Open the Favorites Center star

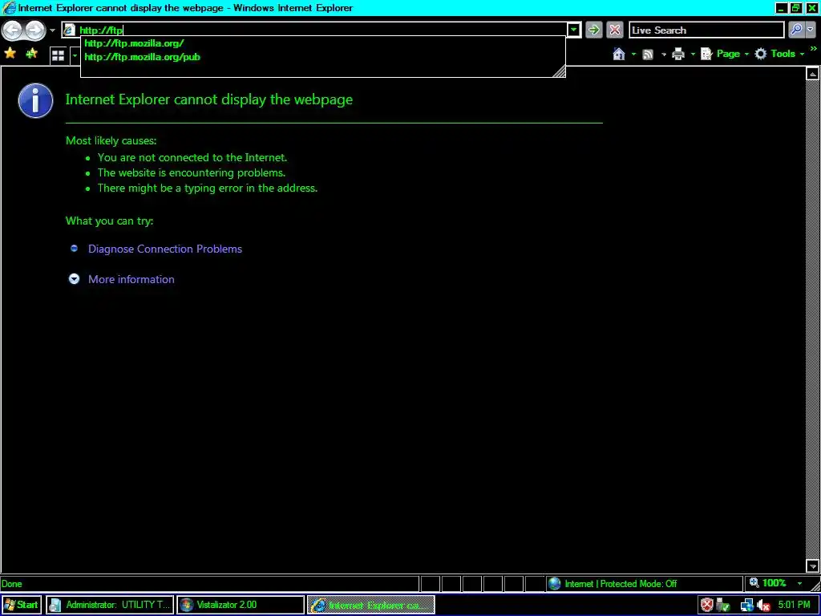[10, 54]
